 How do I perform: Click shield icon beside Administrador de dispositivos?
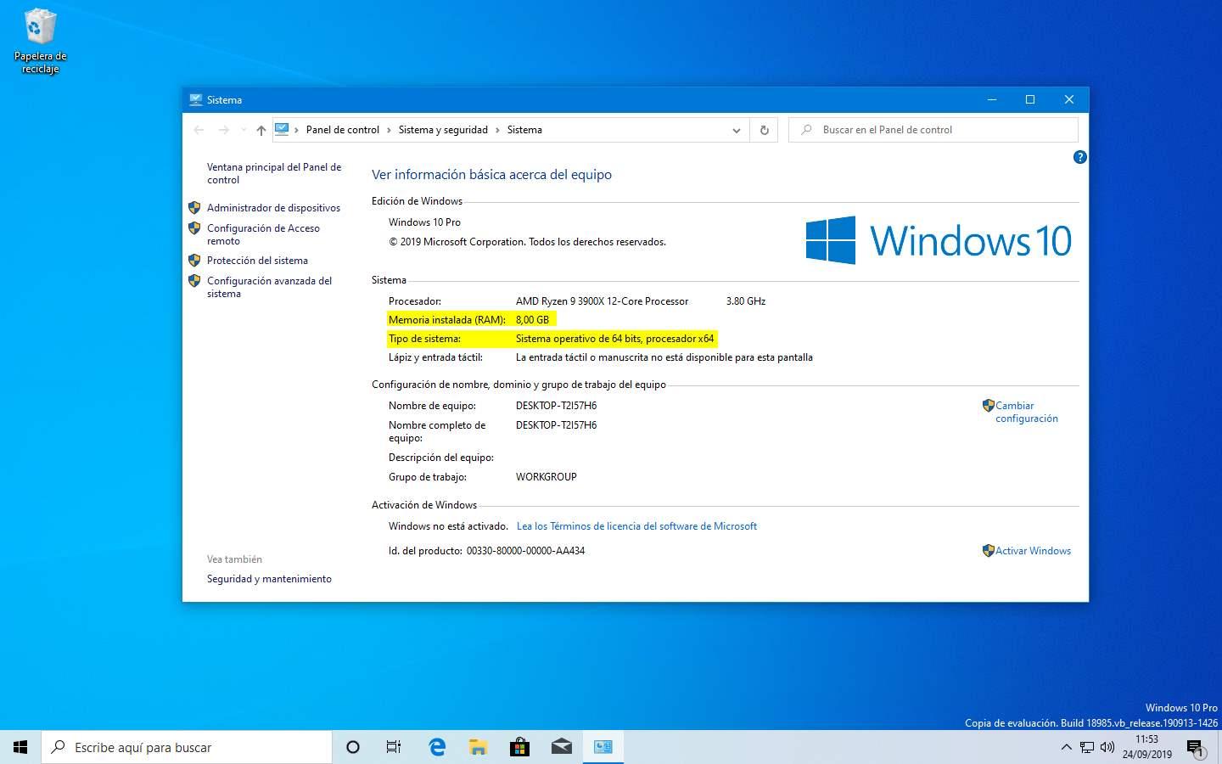tap(194, 207)
